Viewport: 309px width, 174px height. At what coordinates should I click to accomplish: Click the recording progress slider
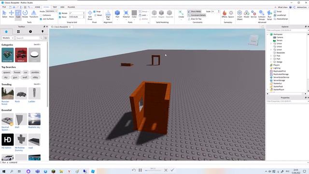[153, 170]
